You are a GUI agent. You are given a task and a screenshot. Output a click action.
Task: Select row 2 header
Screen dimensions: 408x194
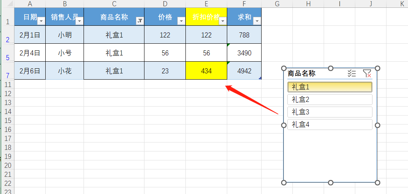pos(8,35)
